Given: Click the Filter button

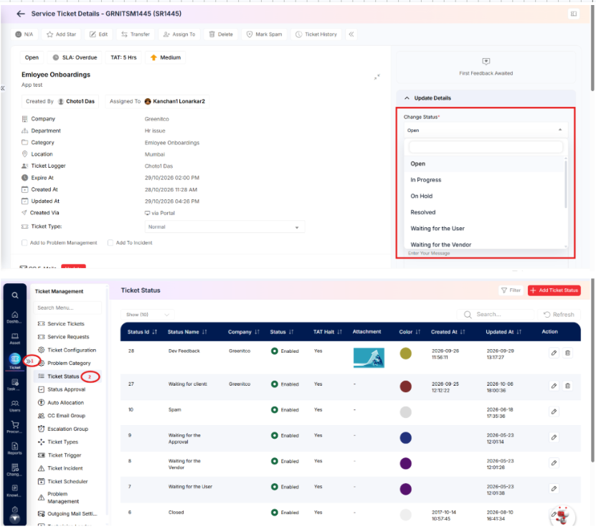Looking at the screenshot, I should tap(511, 290).
